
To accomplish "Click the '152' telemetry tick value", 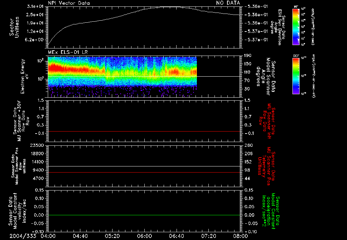I will [x=248, y=162].
